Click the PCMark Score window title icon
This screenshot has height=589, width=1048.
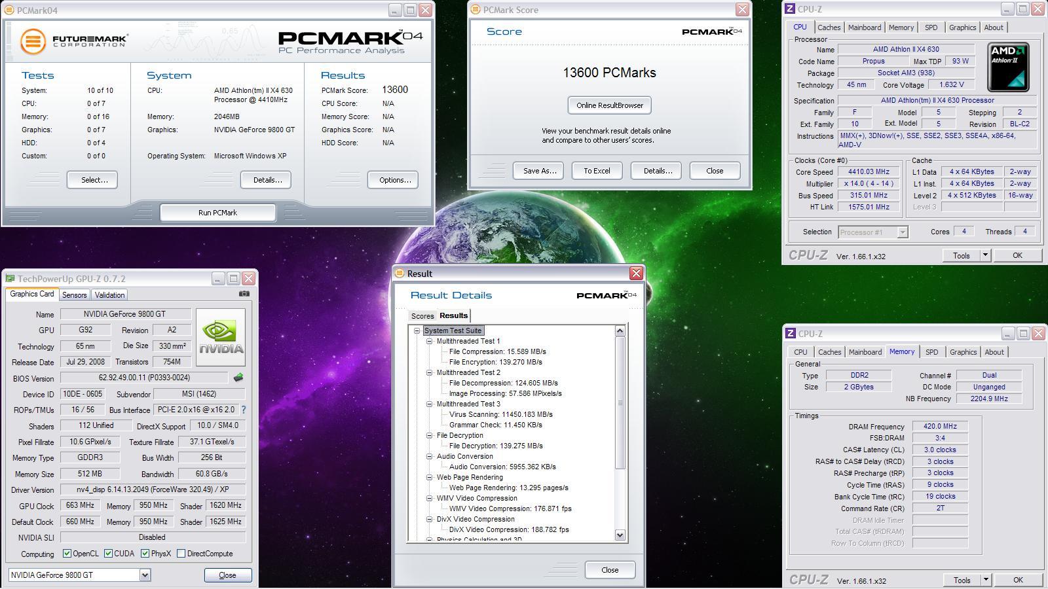(x=476, y=10)
